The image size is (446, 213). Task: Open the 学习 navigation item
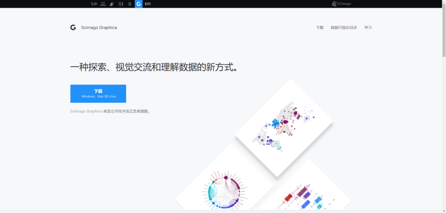coord(368,28)
